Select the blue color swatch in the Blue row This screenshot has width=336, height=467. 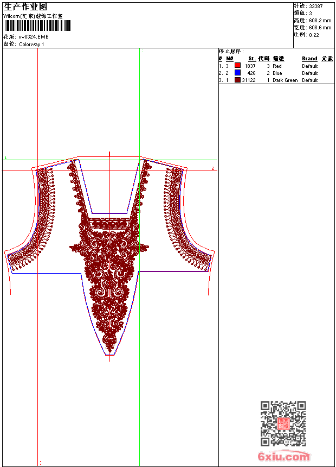pyautogui.click(x=237, y=73)
